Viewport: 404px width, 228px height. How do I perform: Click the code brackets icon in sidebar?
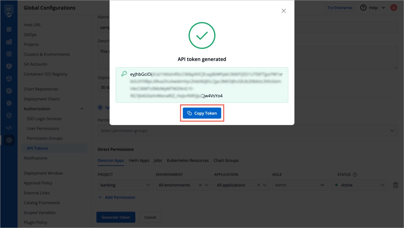(9, 128)
